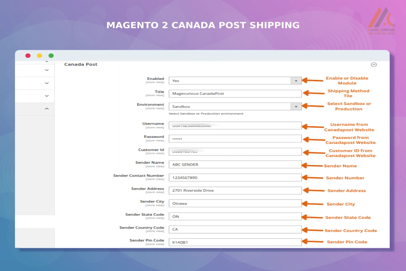Click the Sender Address field
Image resolution: width=406 pixels, height=271 pixels.
235,191
